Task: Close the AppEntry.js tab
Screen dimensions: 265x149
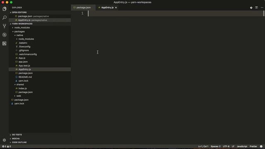Action: click(116, 7)
